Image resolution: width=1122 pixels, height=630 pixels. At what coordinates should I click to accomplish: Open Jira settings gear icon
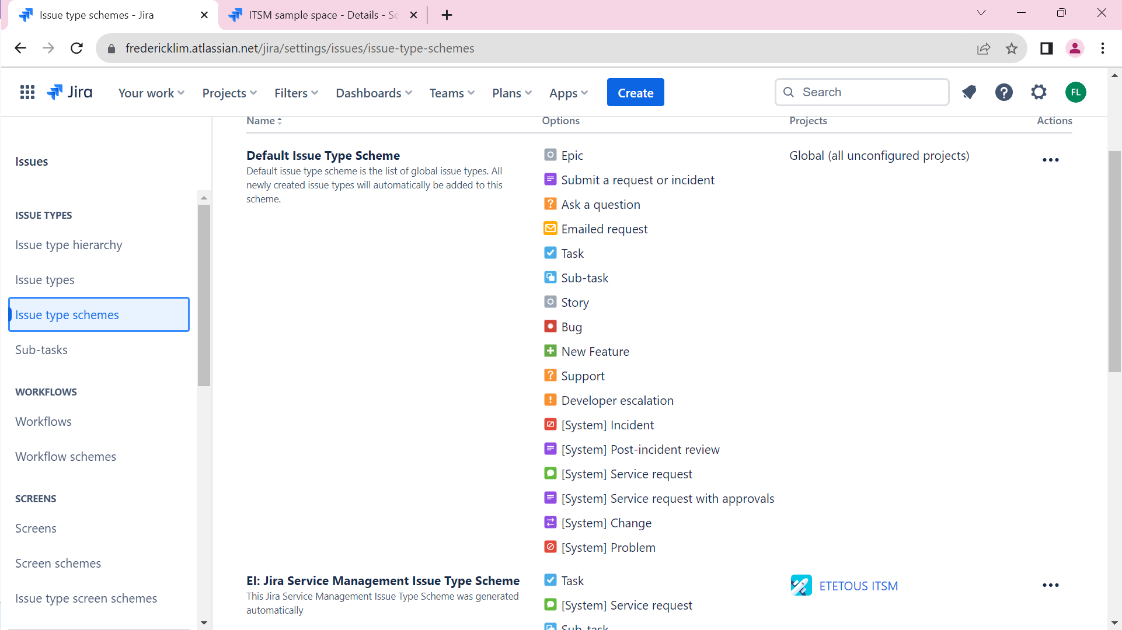[x=1039, y=92]
